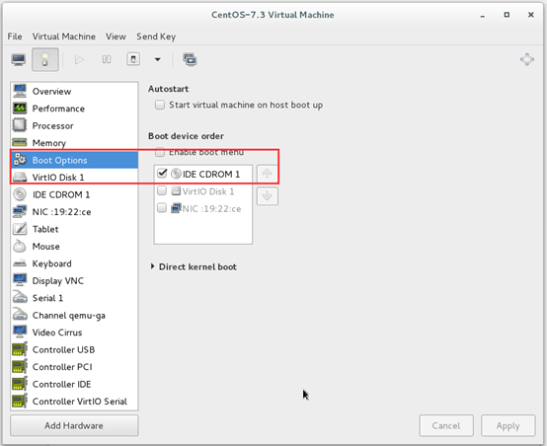
Task: Select Memory in hardware list
Action: click(x=74, y=143)
